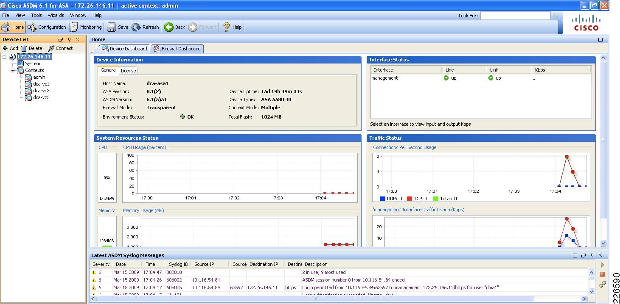Select the General tab in Device Information
620x304 pixels.
[109, 70]
